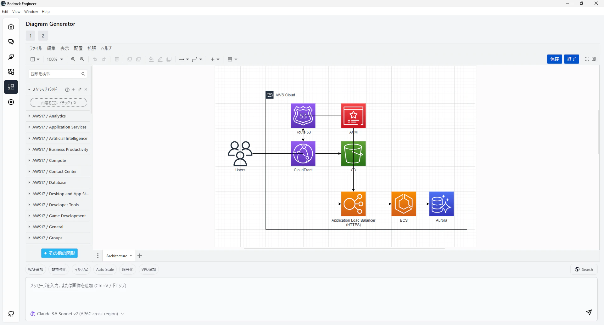
Task: Expand AWS17 / Compute shape group
Action: (49, 161)
